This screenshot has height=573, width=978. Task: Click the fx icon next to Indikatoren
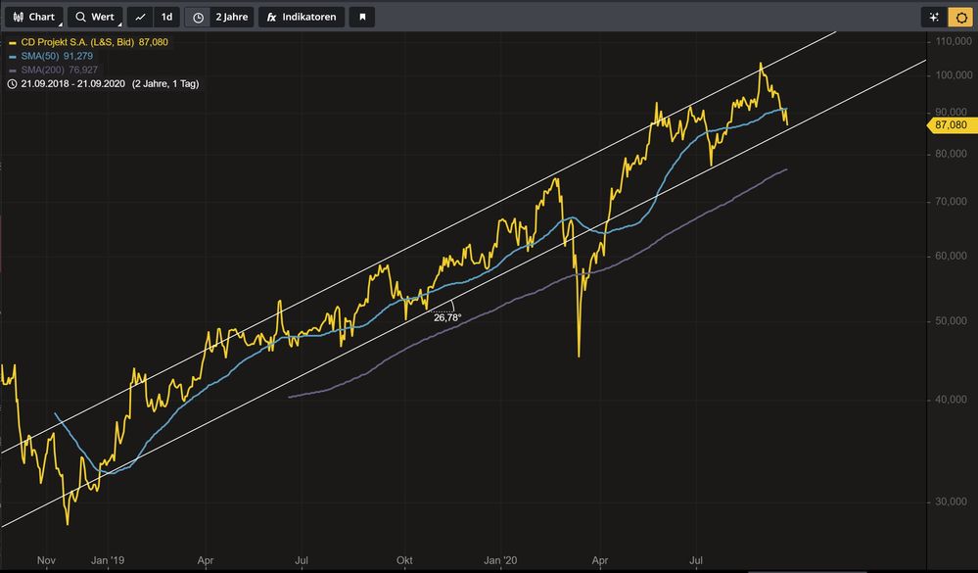[x=270, y=17]
